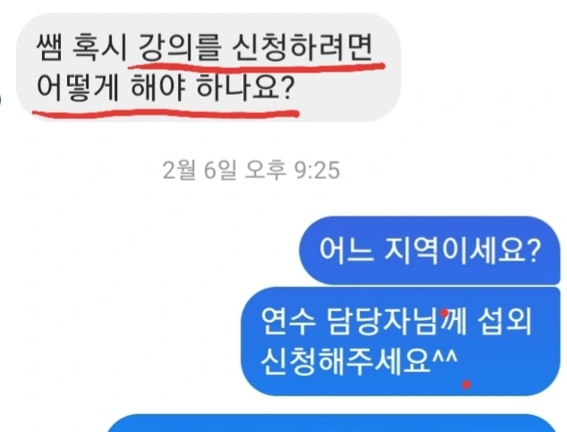The height and width of the screenshot is (432, 567).
Task: Click the word '강의를' in the first message
Action: [x=180, y=47]
